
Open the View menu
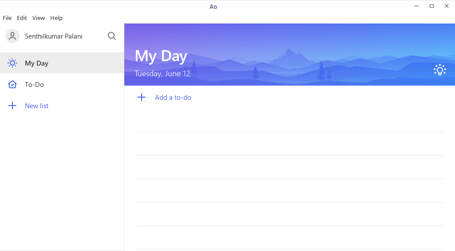(39, 18)
